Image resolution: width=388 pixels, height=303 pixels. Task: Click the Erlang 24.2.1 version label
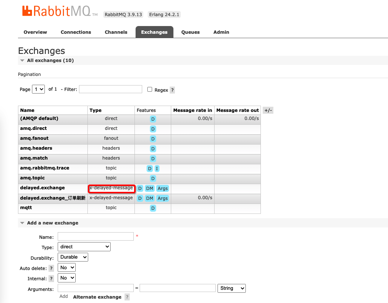(x=164, y=15)
